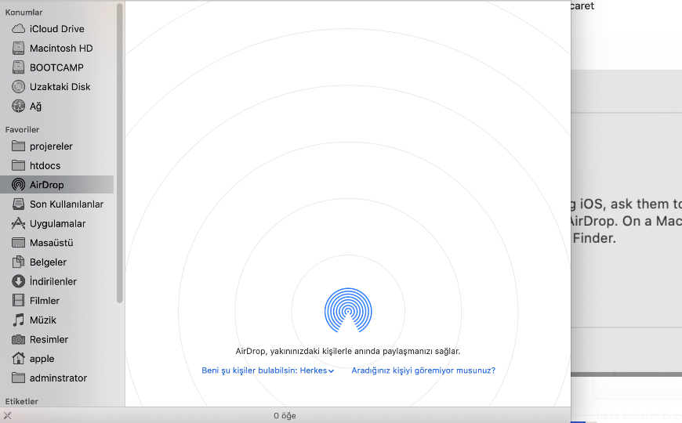Click the Uygulamalar apps icon
The width and height of the screenshot is (682, 423).
tap(18, 223)
